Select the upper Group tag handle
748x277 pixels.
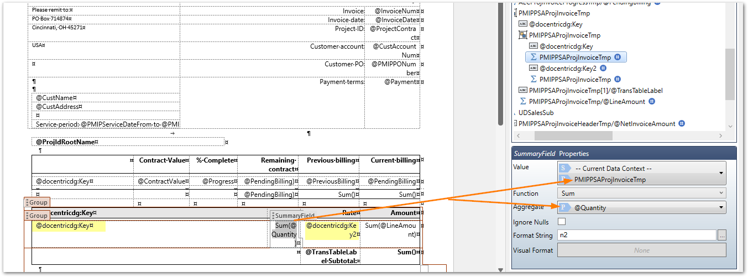pos(37,202)
